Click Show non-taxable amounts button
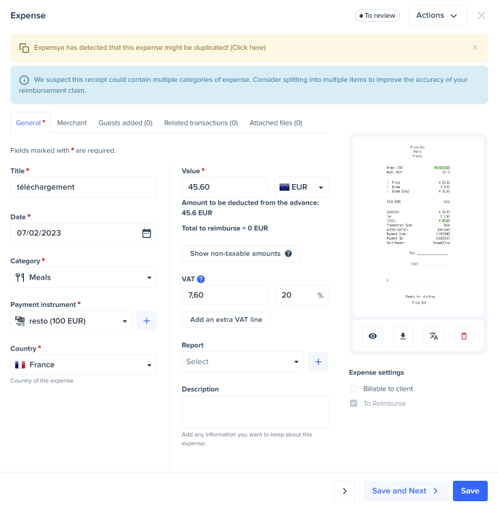498x506 pixels. click(x=241, y=254)
